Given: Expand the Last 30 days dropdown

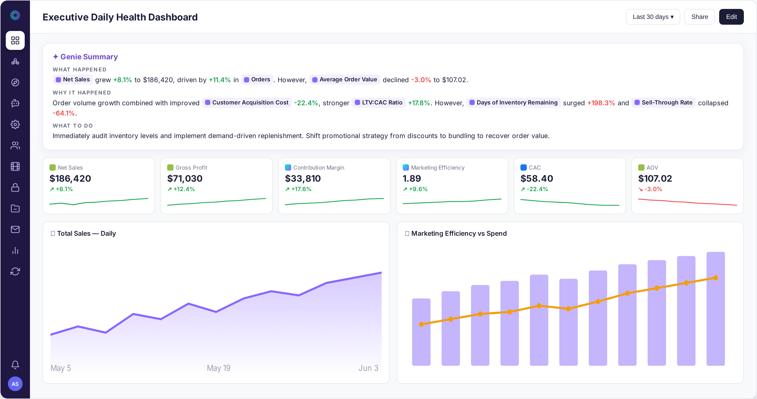Looking at the screenshot, I should [x=653, y=17].
